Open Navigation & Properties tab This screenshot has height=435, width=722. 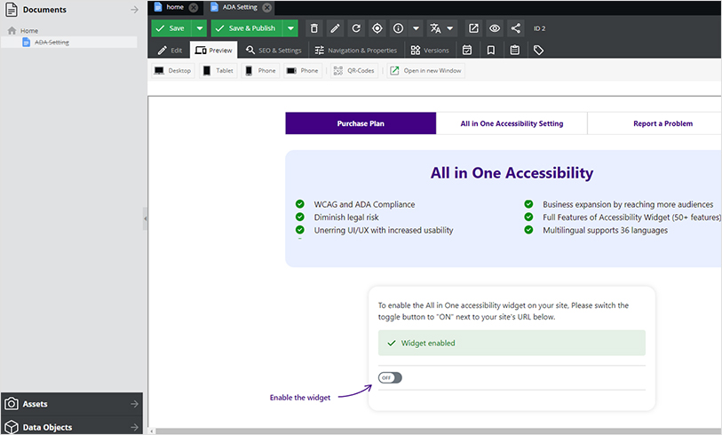[x=356, y=51]
